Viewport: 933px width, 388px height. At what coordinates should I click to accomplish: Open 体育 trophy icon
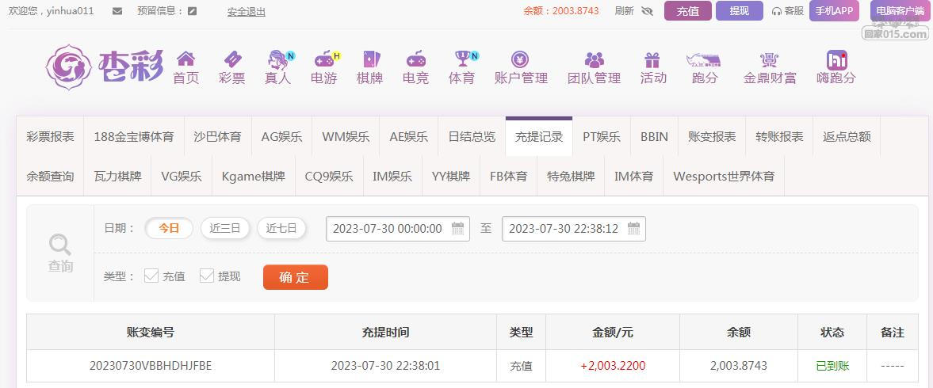point(461,59)
